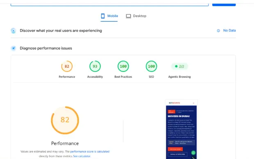Select the 100 Best Practices score gauge
This screenshot has height=159, width=254.
point(123,66)
